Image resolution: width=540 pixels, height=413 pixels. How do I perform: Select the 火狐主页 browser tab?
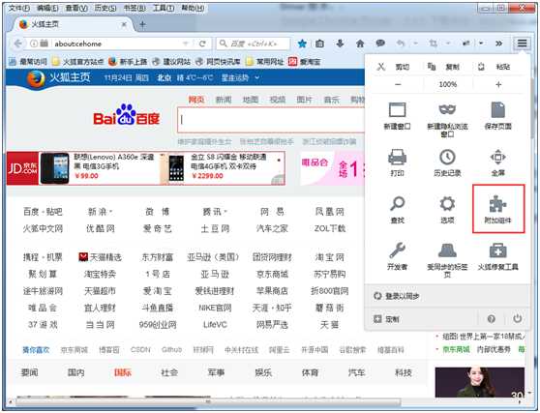(73, 24)
